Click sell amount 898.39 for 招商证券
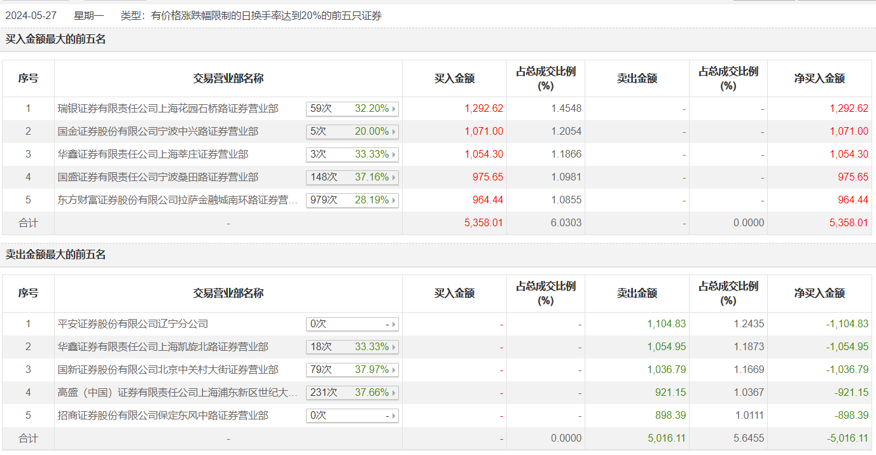This screenshot has width=876, height=455. coord(671,416)
